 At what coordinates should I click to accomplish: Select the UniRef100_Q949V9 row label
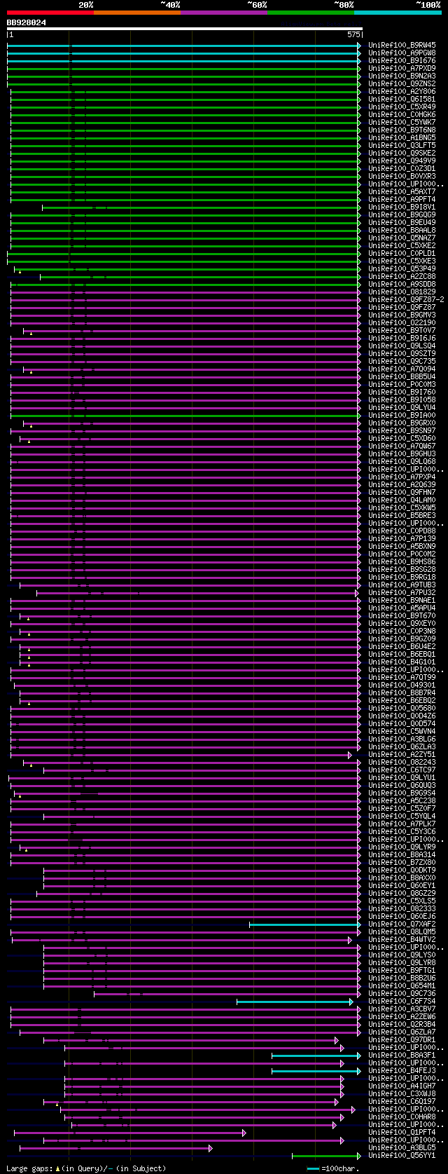(402, 161)
